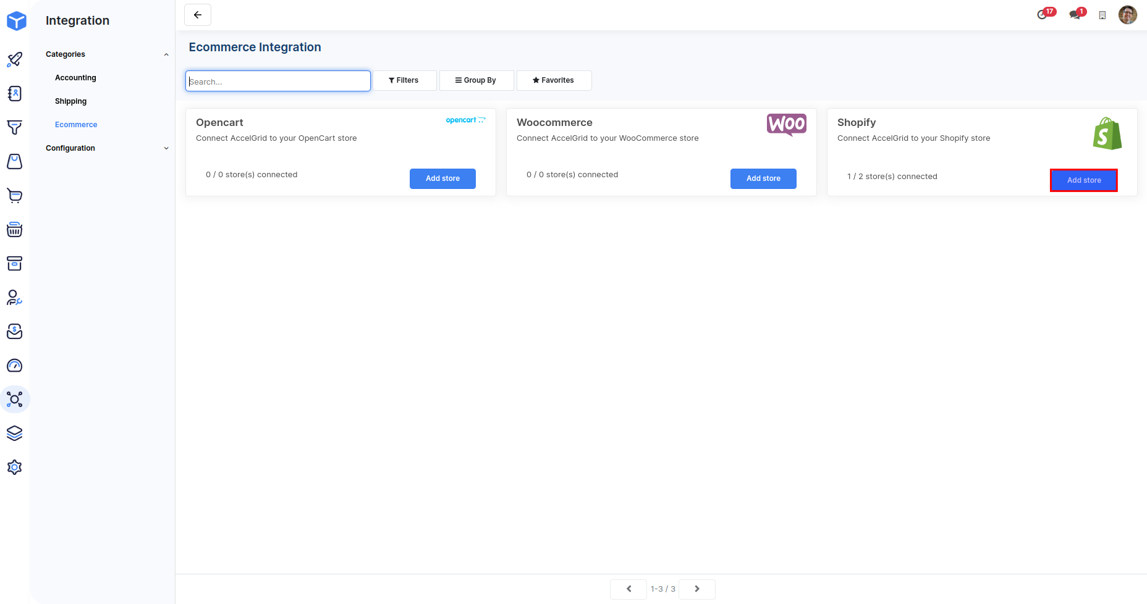Screen dimensions: 1147x604
Task: Select the Accounting category
Action: point(75,78)
